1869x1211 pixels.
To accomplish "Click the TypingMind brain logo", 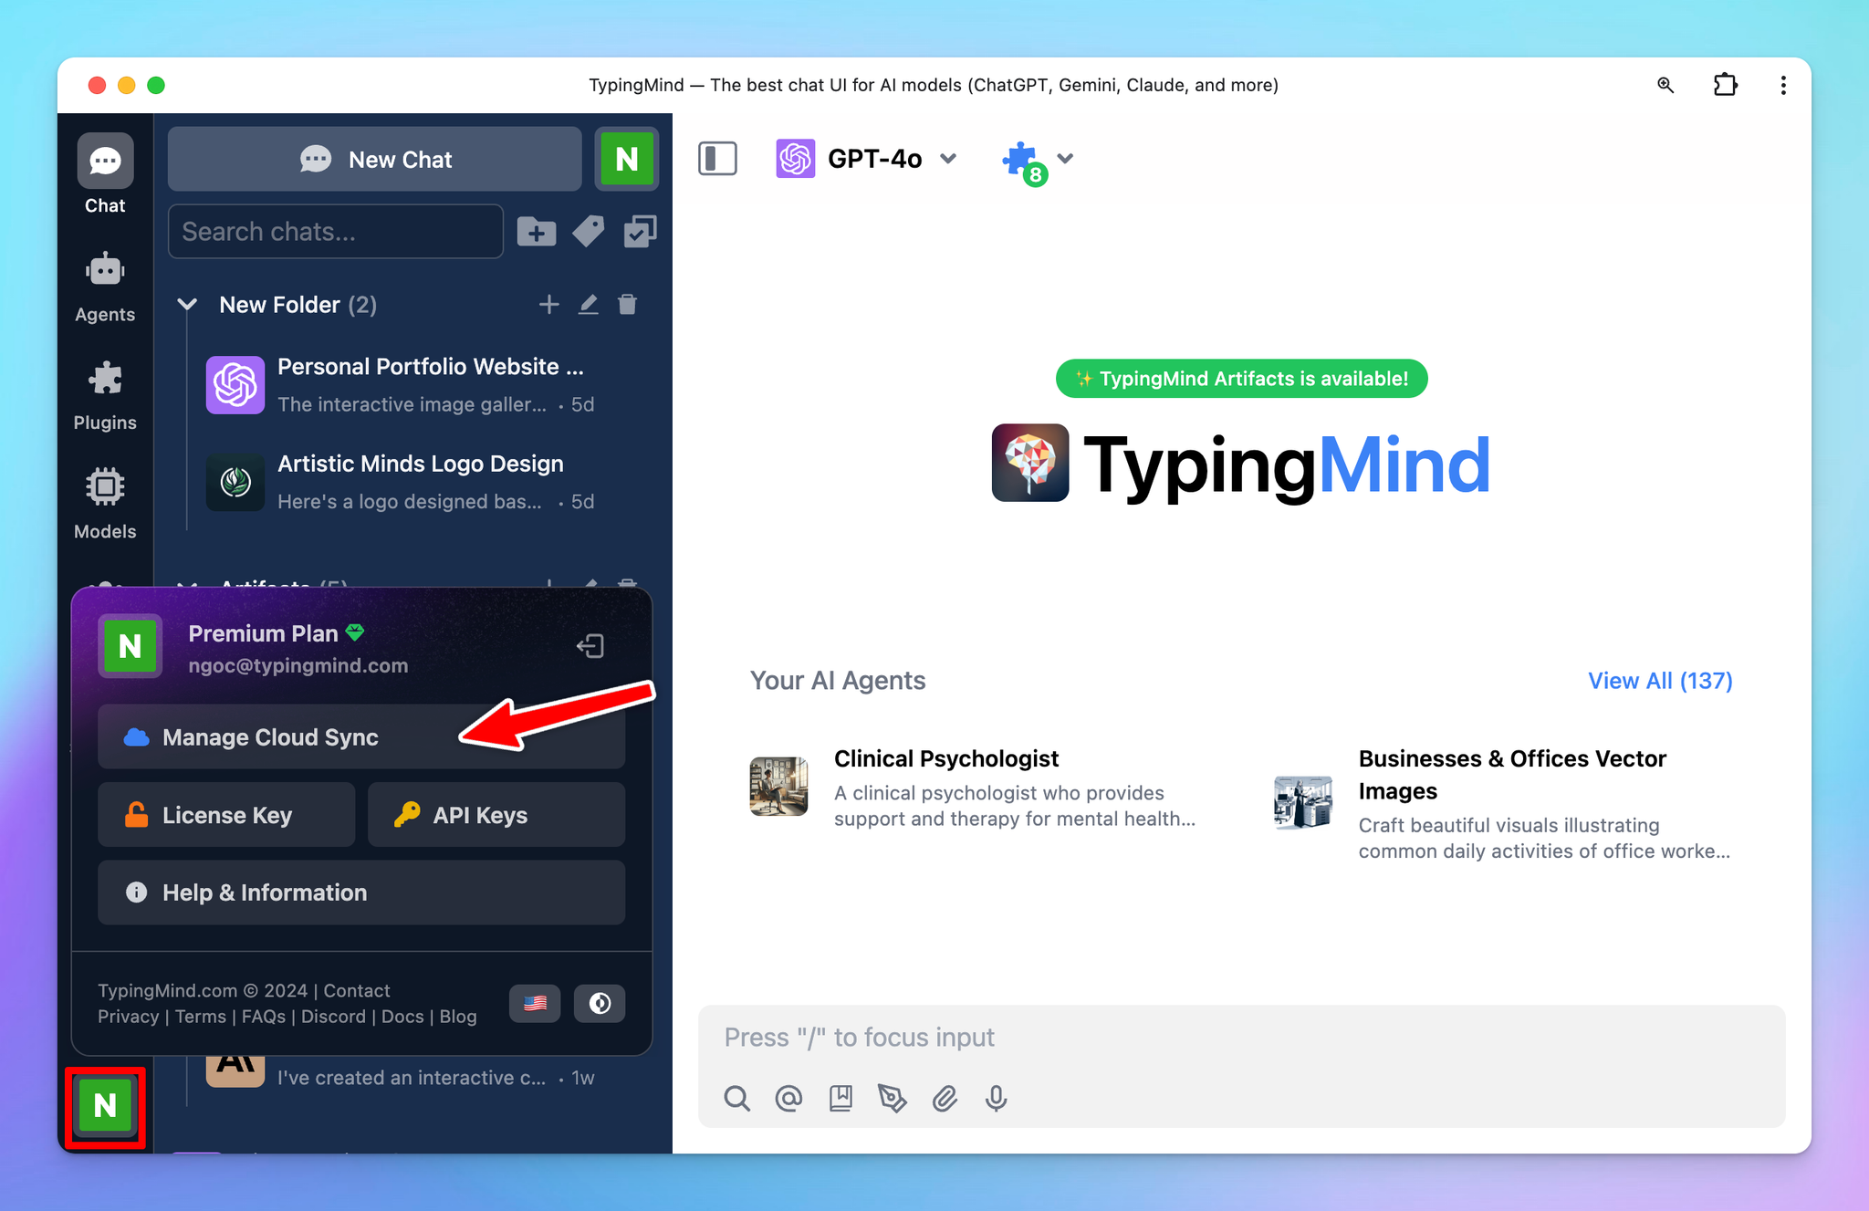I will point(1030,463).
